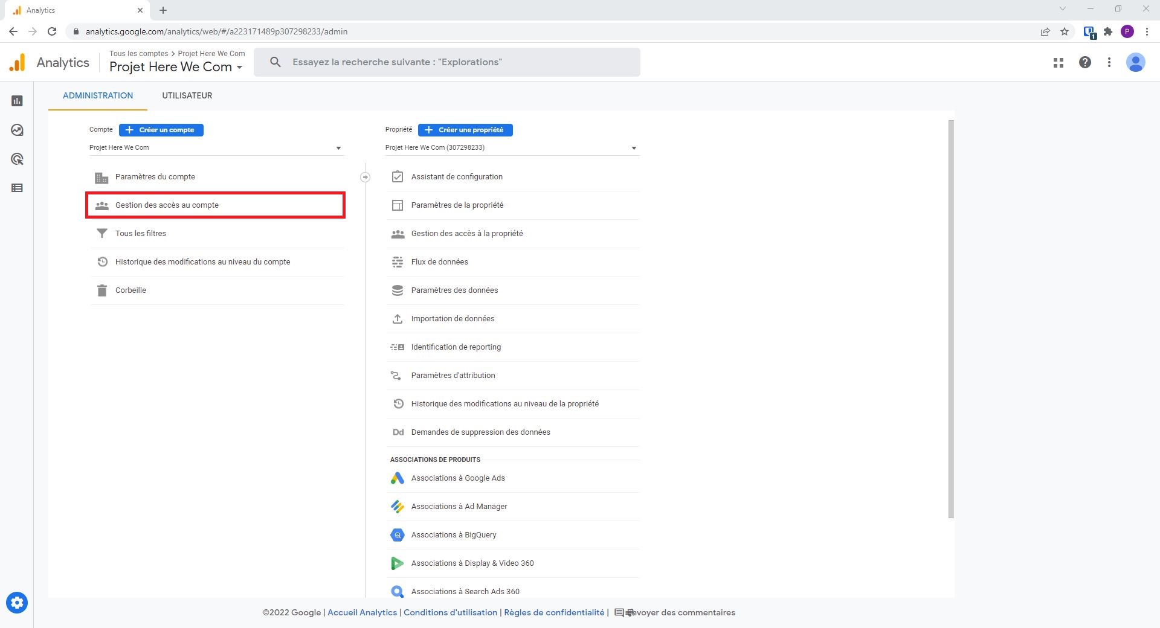The width and height of the screenshot is (1160, 628).
Task: Open Gestion des accès au compte
Action: (216, 205)
